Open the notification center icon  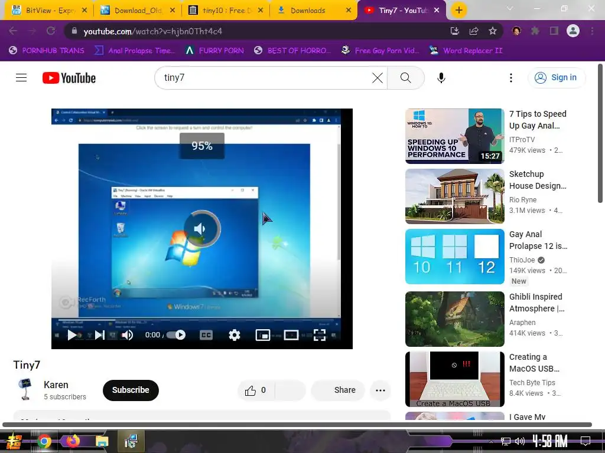tap(586, 441)
